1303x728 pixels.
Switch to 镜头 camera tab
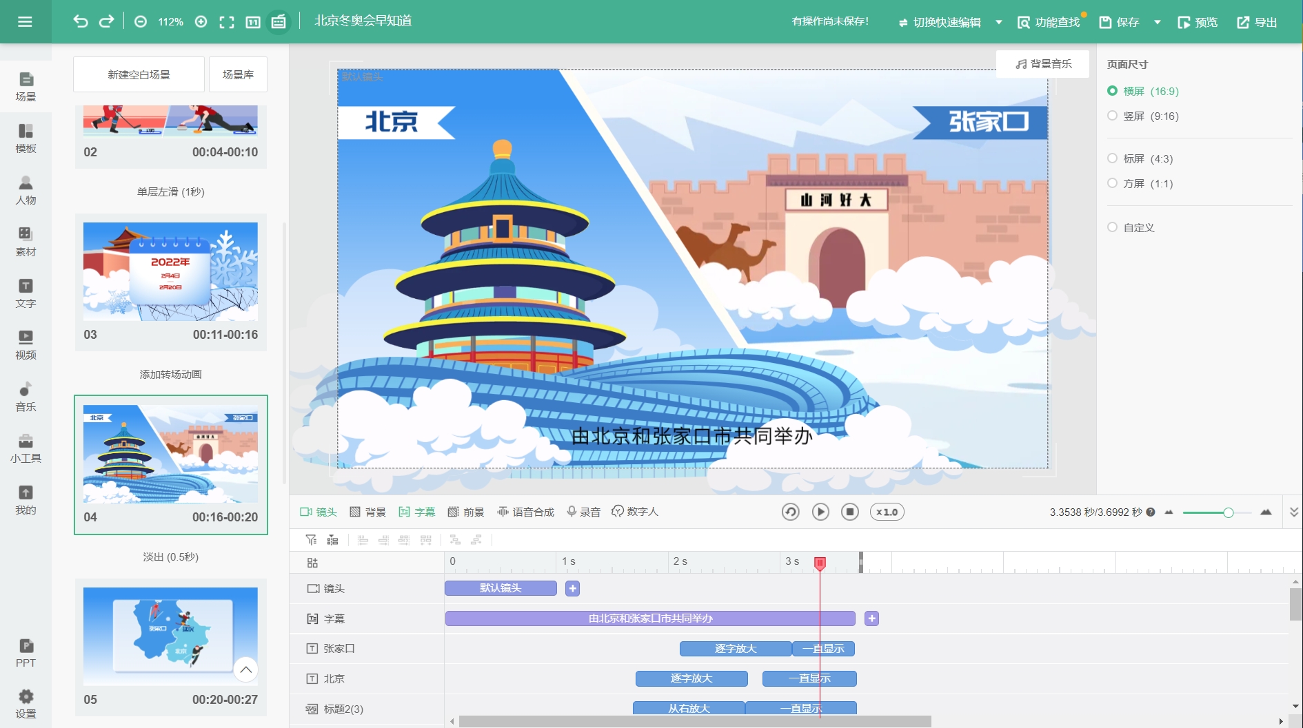click(x=319, y=512)
